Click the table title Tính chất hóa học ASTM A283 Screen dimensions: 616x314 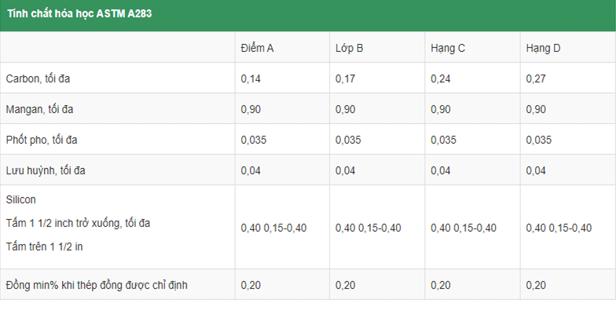coord(79,14)
